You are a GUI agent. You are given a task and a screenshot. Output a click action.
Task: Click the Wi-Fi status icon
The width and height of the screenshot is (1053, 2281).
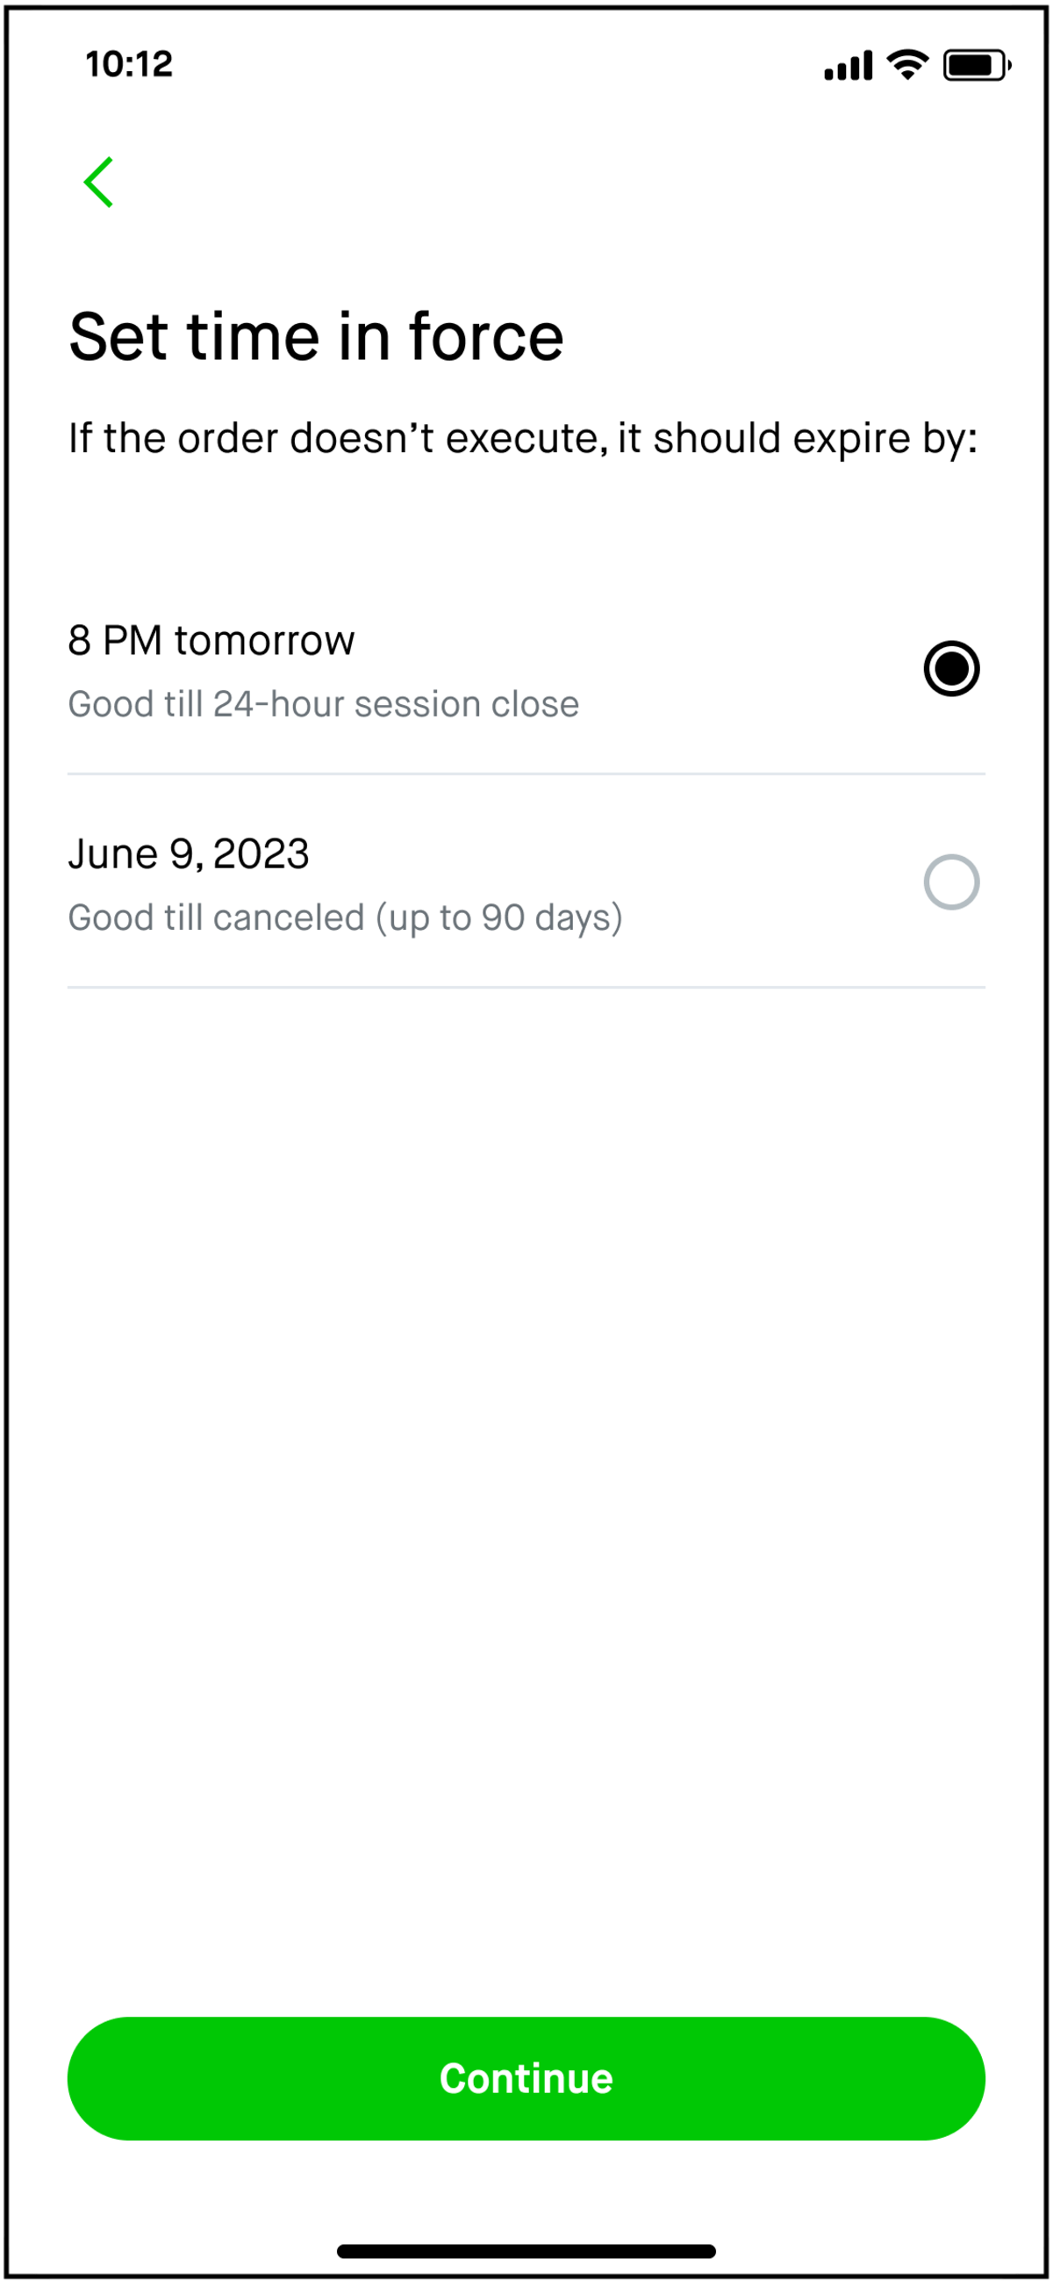[x=907, y=65]
